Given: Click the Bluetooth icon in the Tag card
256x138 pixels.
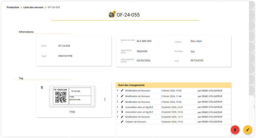Looking at the screenshot, I should pyautogui.click(x=42, y=88).
